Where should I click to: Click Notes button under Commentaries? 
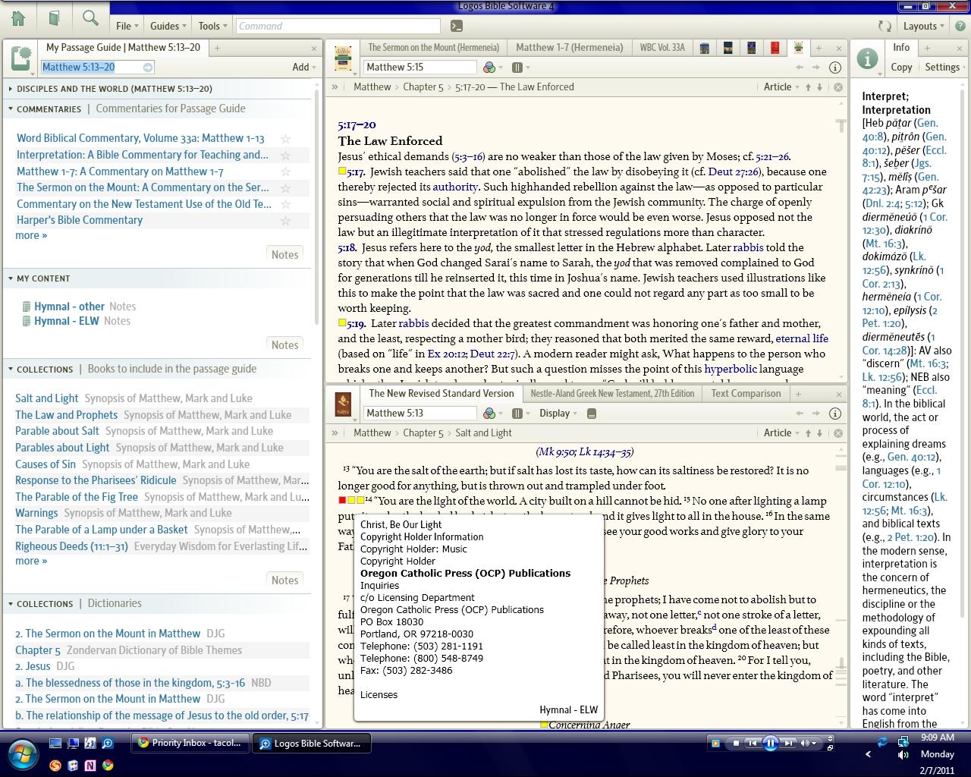pyautogui.click(x=285, y=255)
